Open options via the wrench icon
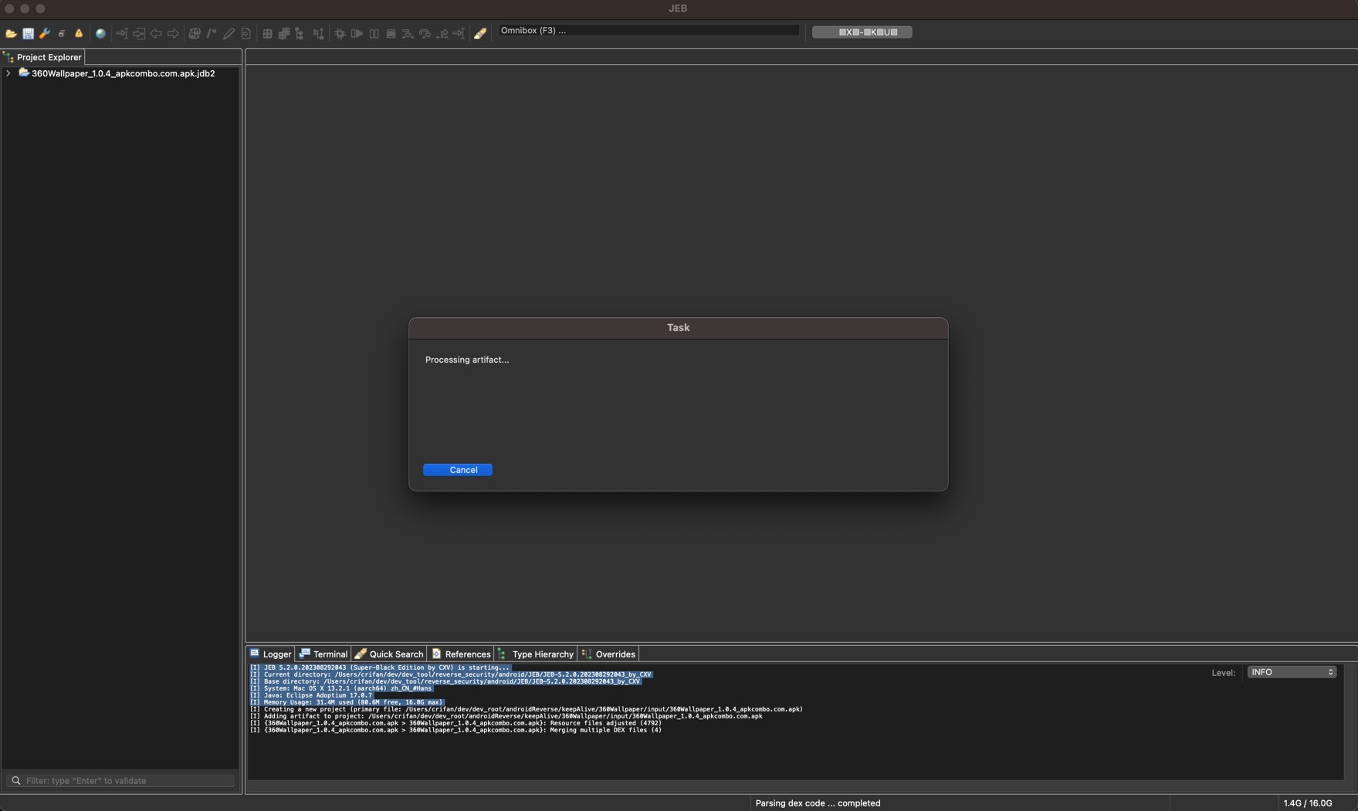The height and width of the screenshot is (811, 1358). pyautogui.click(x=45, y=33)
